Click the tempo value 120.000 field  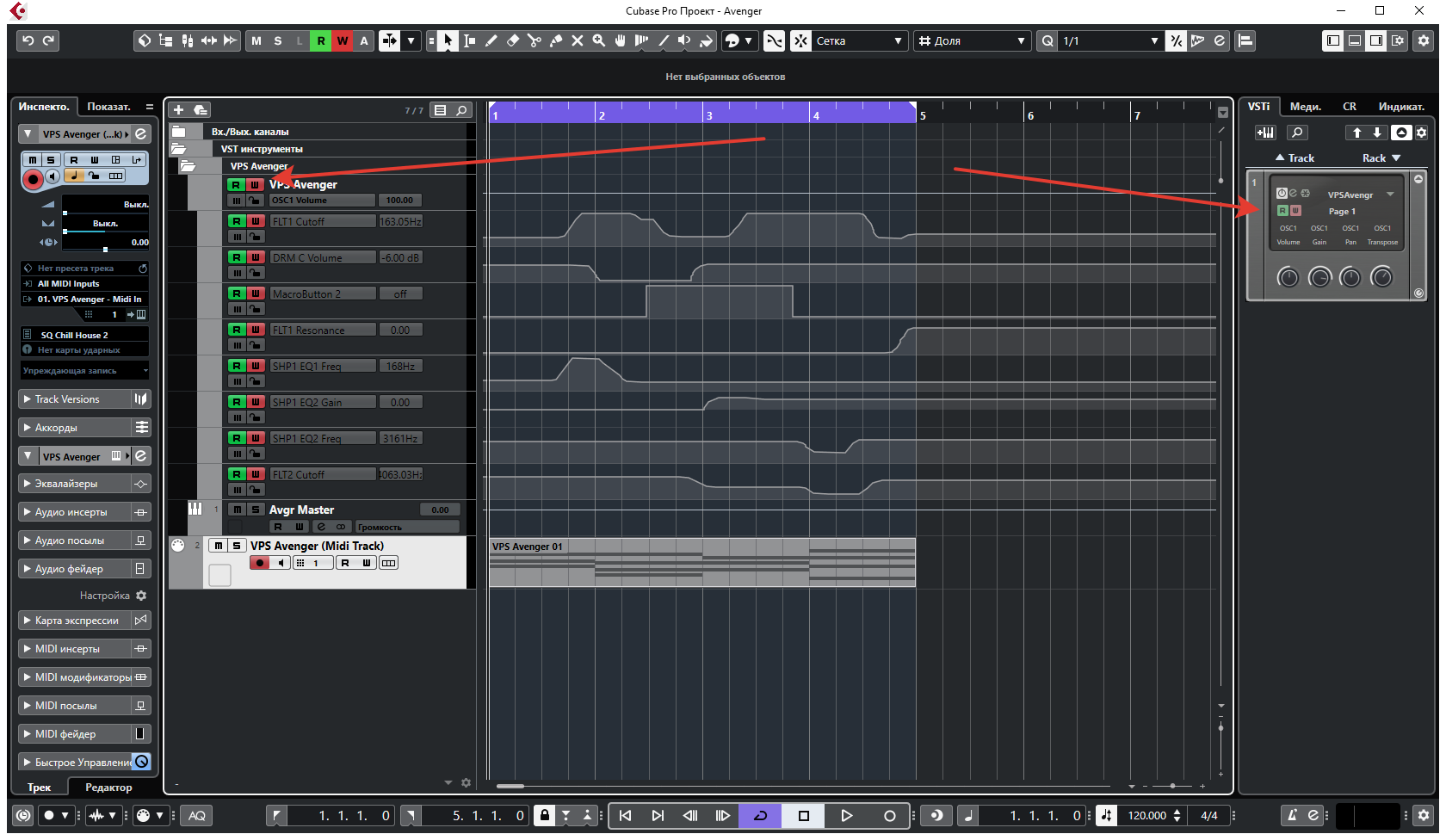[1147, 815]
